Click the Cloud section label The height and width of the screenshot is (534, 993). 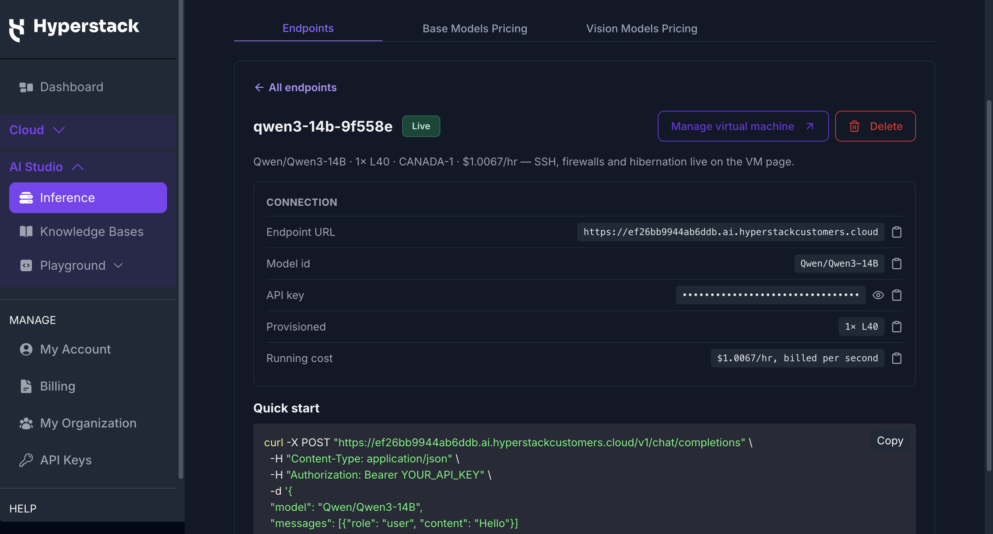point(27,130)
